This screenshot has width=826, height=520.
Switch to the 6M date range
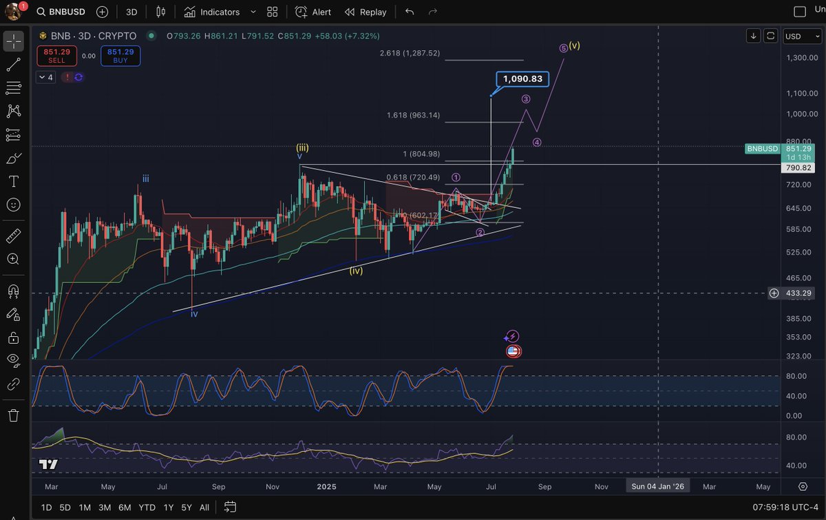pyautogui.click(x=125, y=508)
